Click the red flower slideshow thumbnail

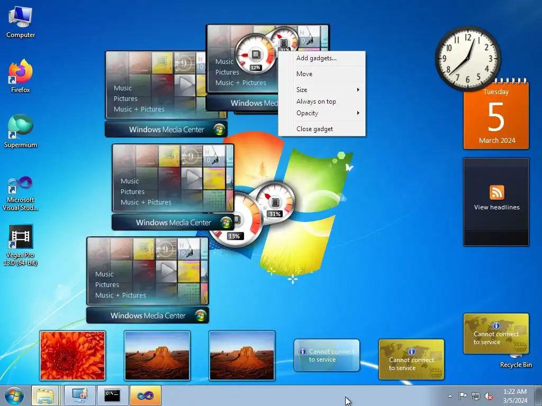tap(72, 356)
